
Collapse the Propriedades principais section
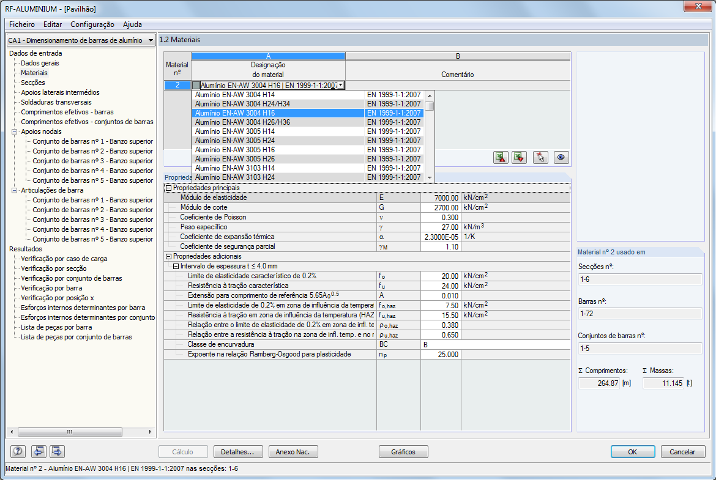click(x=168, y=188)
